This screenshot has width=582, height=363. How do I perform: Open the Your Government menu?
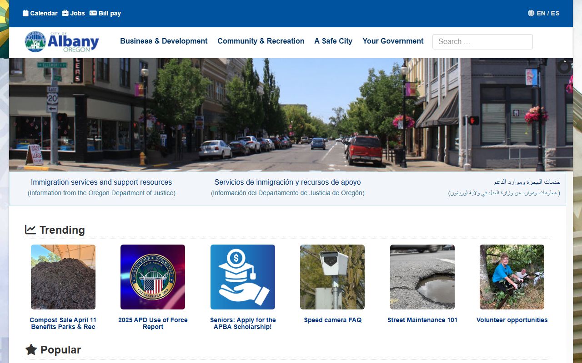393,41
